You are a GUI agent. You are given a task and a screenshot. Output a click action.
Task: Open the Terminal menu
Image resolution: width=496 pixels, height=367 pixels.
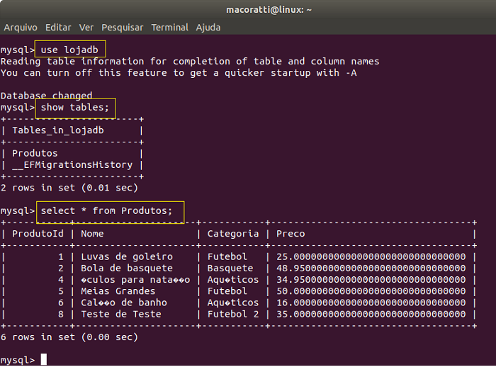pyautogui.click(x=170, y=28)
